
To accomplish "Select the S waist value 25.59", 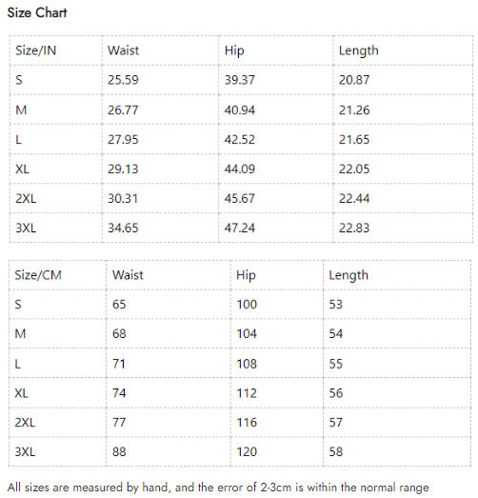I will (x=123, y=80).
